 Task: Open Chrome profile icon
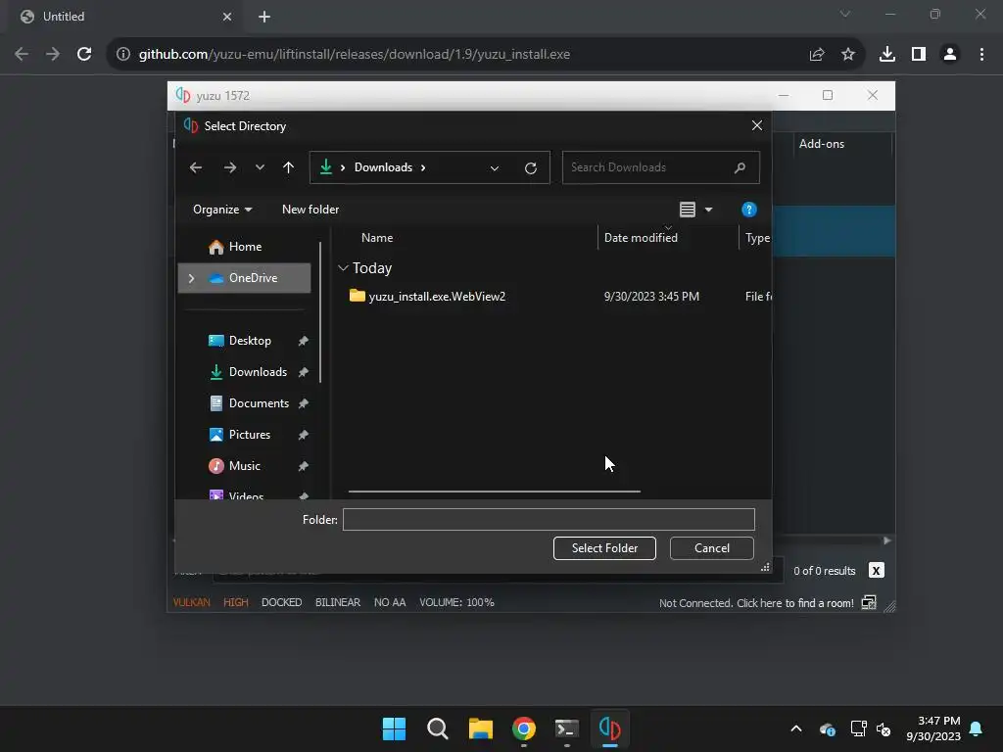(950, 55)
